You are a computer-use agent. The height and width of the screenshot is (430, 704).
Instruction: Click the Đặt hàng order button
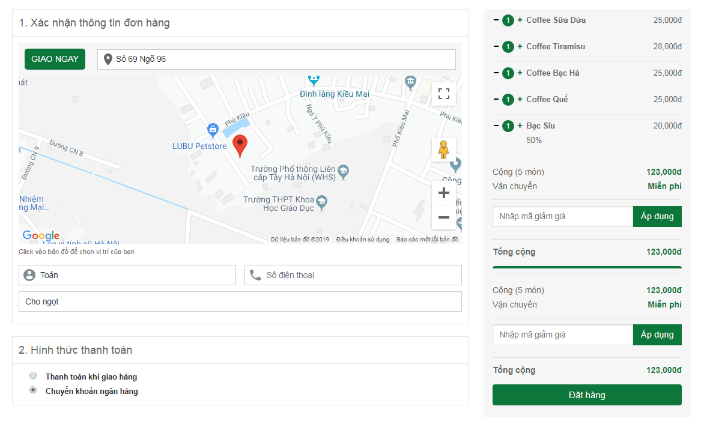587,395
